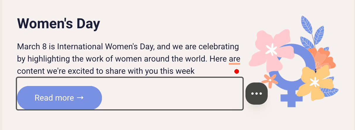355x130 pixels.
Task: Click the line starting "content we're excited"
Action: coord(105,71)
